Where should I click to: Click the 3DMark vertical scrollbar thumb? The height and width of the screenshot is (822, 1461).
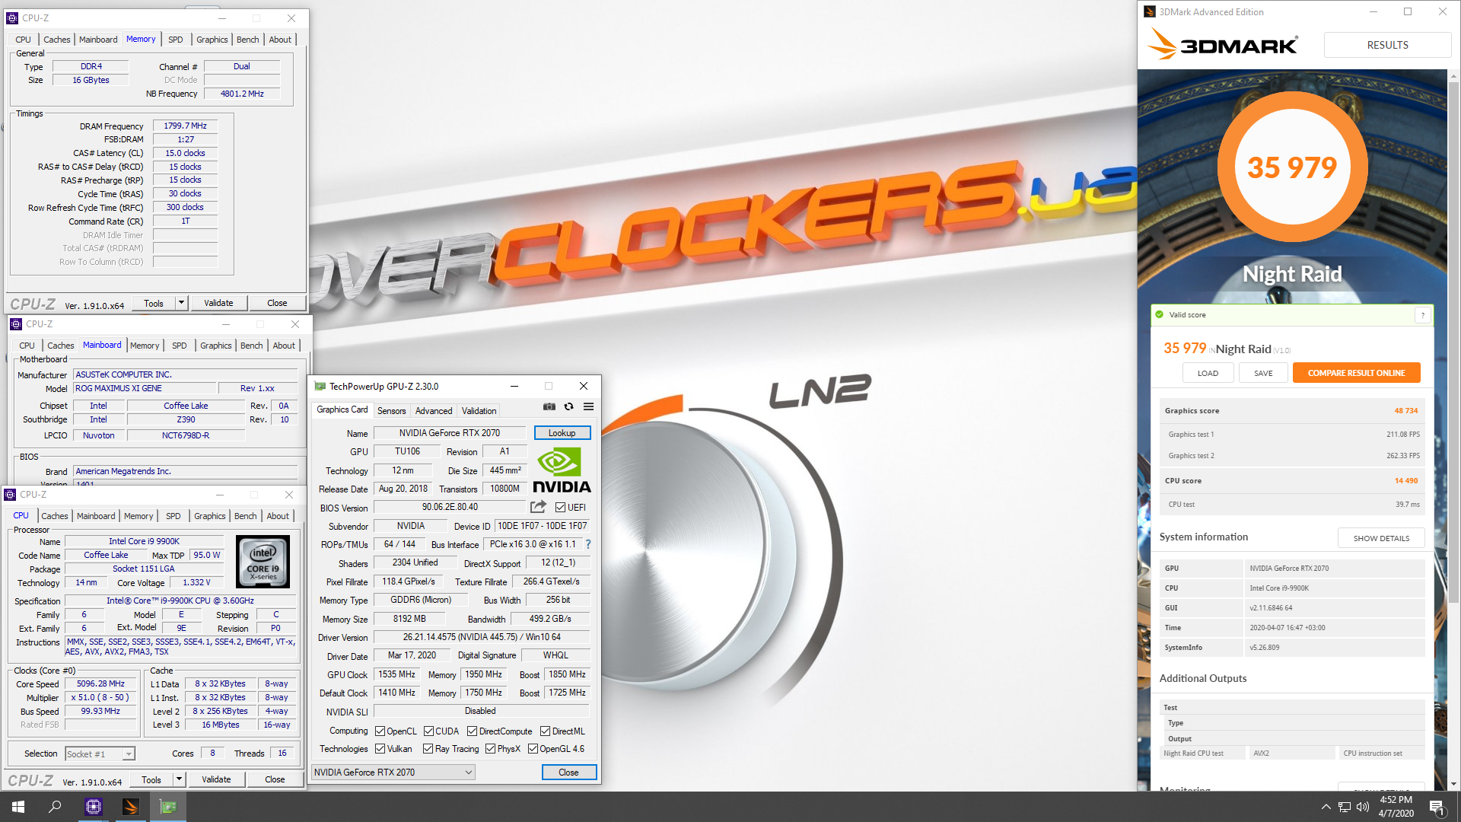coord(1453,342)
